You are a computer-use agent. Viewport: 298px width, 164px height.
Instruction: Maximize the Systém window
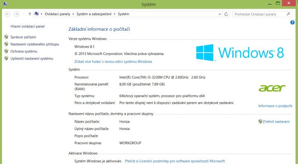click(x=278, y=3)
